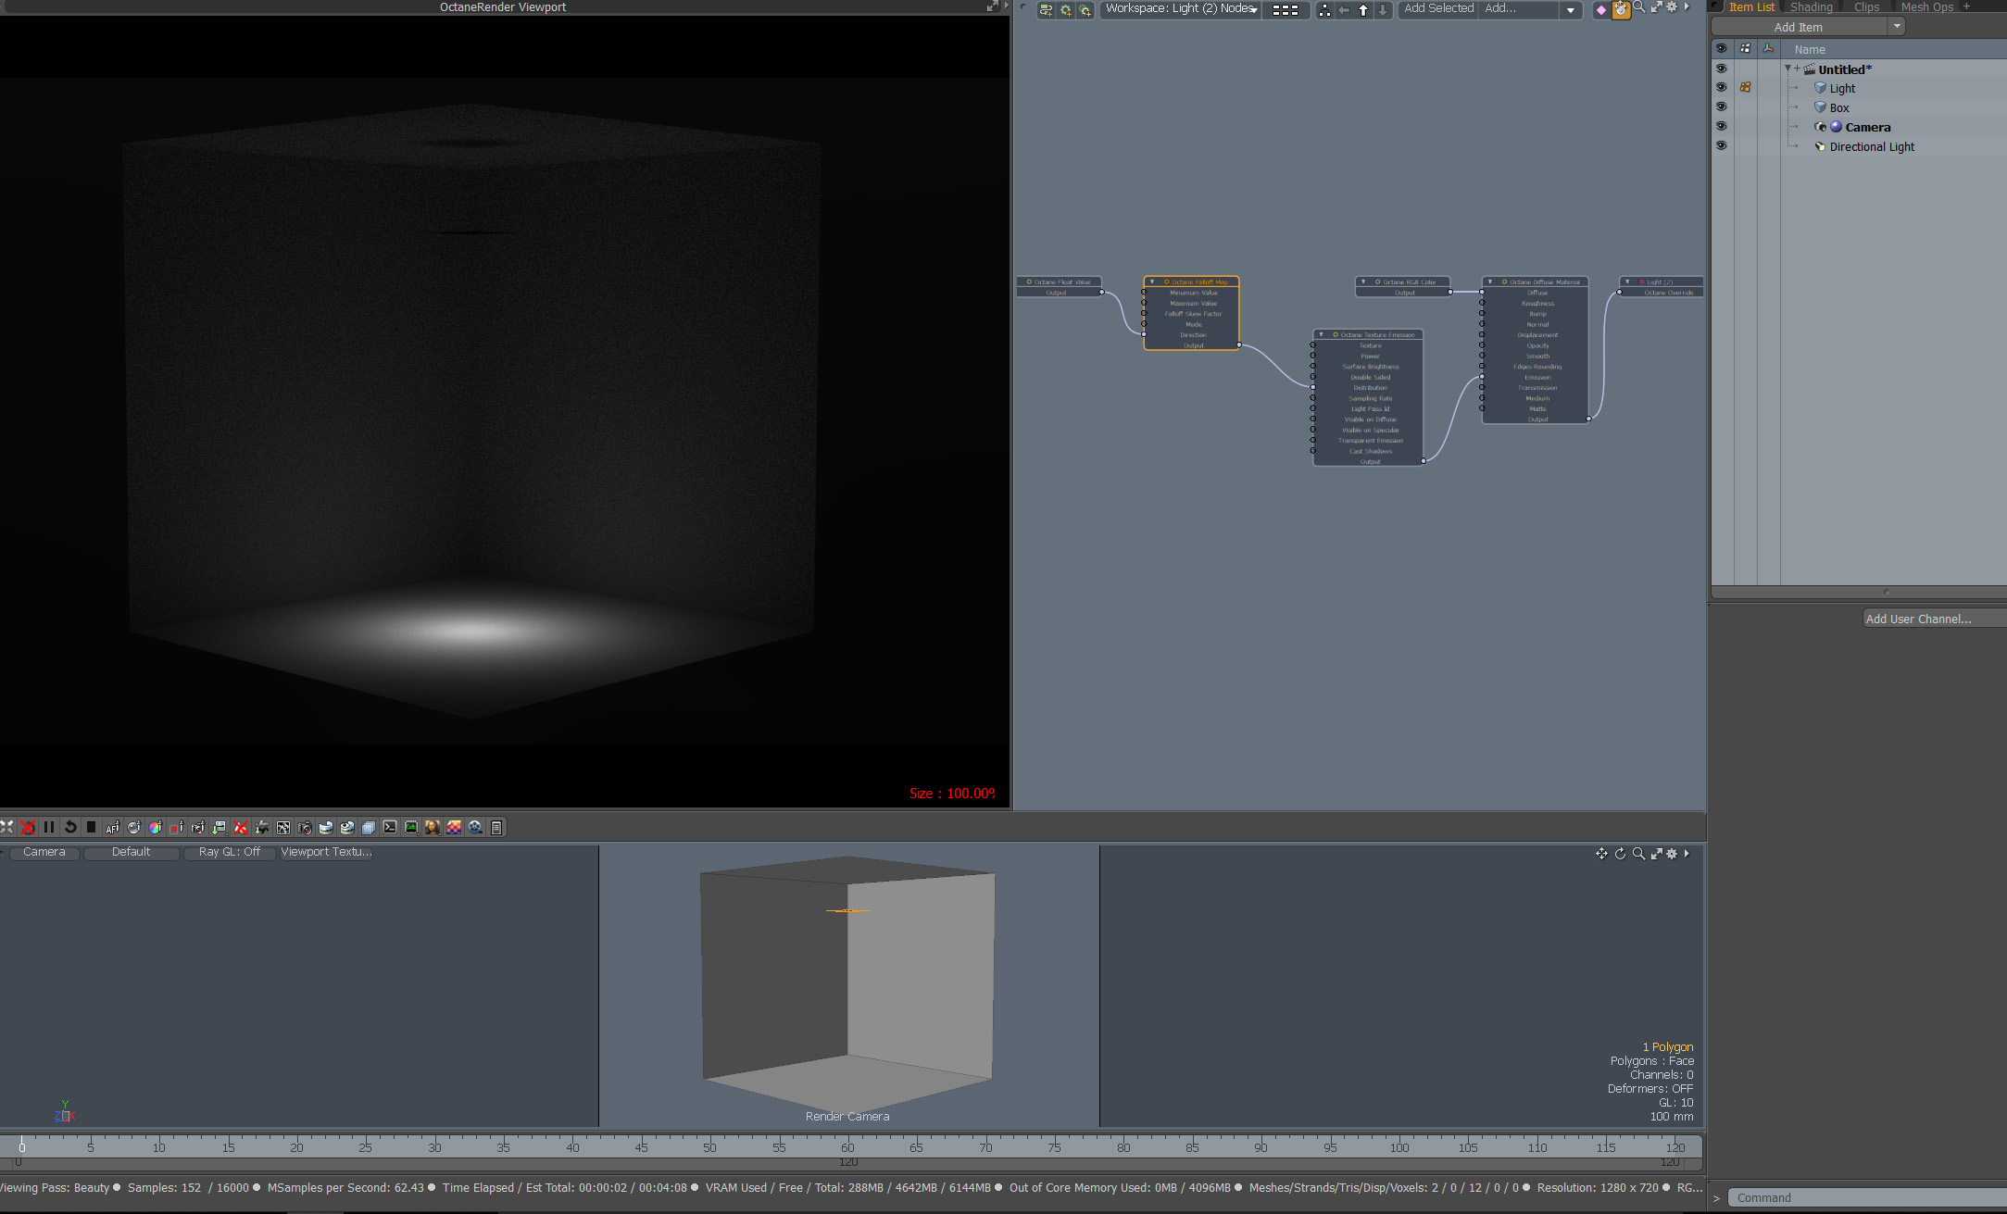The height and width of the screenshot is (1214, 2007).
Task: Toggle visibility of Directional Light
Action: click(x=1721, y=146)
